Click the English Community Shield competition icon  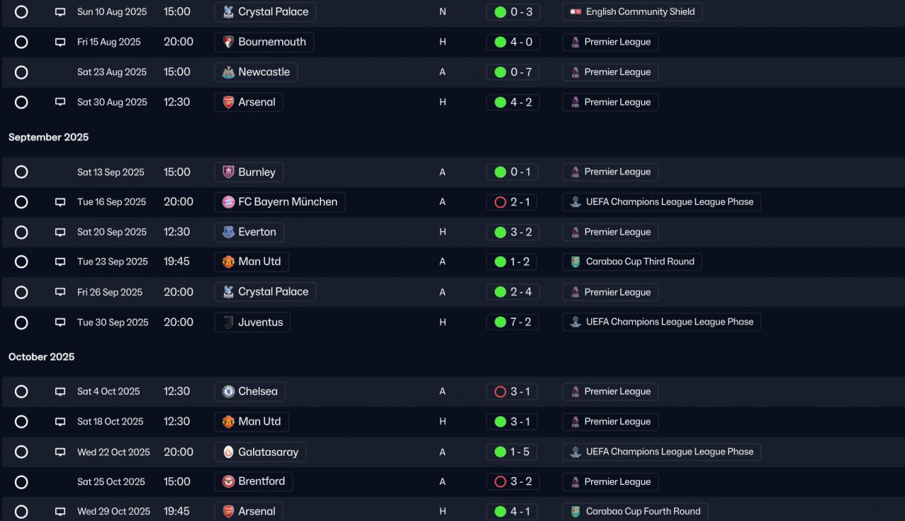(576, 12)
